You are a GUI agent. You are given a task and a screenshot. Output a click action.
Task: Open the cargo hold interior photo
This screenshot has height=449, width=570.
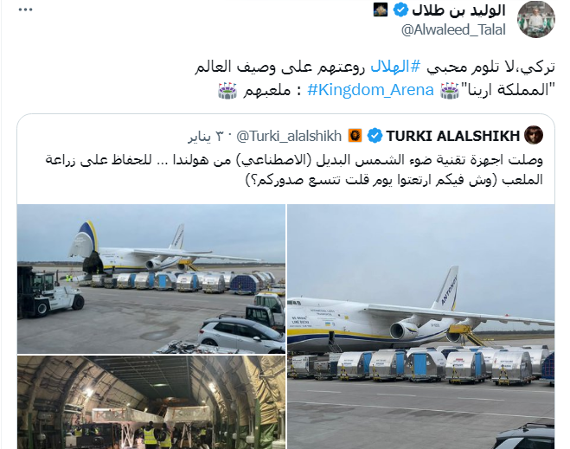coord(151,402)
